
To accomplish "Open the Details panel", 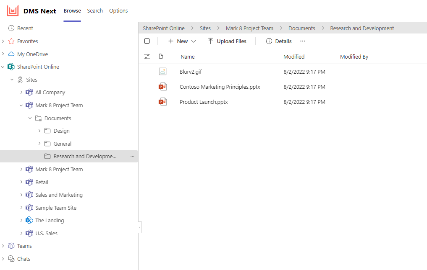I will tap(278, 41).
